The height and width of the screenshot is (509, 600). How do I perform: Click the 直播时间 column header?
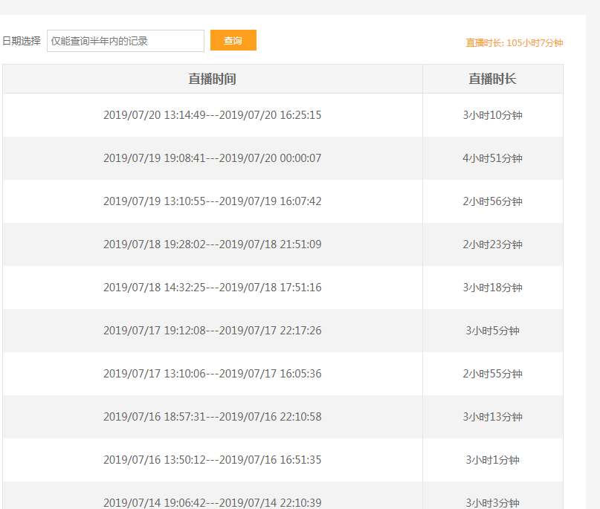[x=213, y=79]
